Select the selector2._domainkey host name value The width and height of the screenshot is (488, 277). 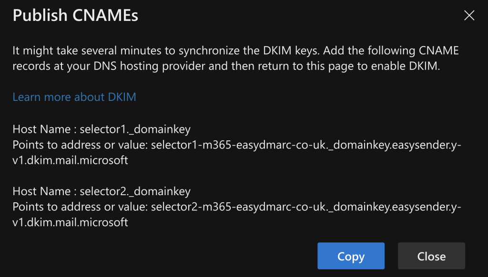[135, 191]
